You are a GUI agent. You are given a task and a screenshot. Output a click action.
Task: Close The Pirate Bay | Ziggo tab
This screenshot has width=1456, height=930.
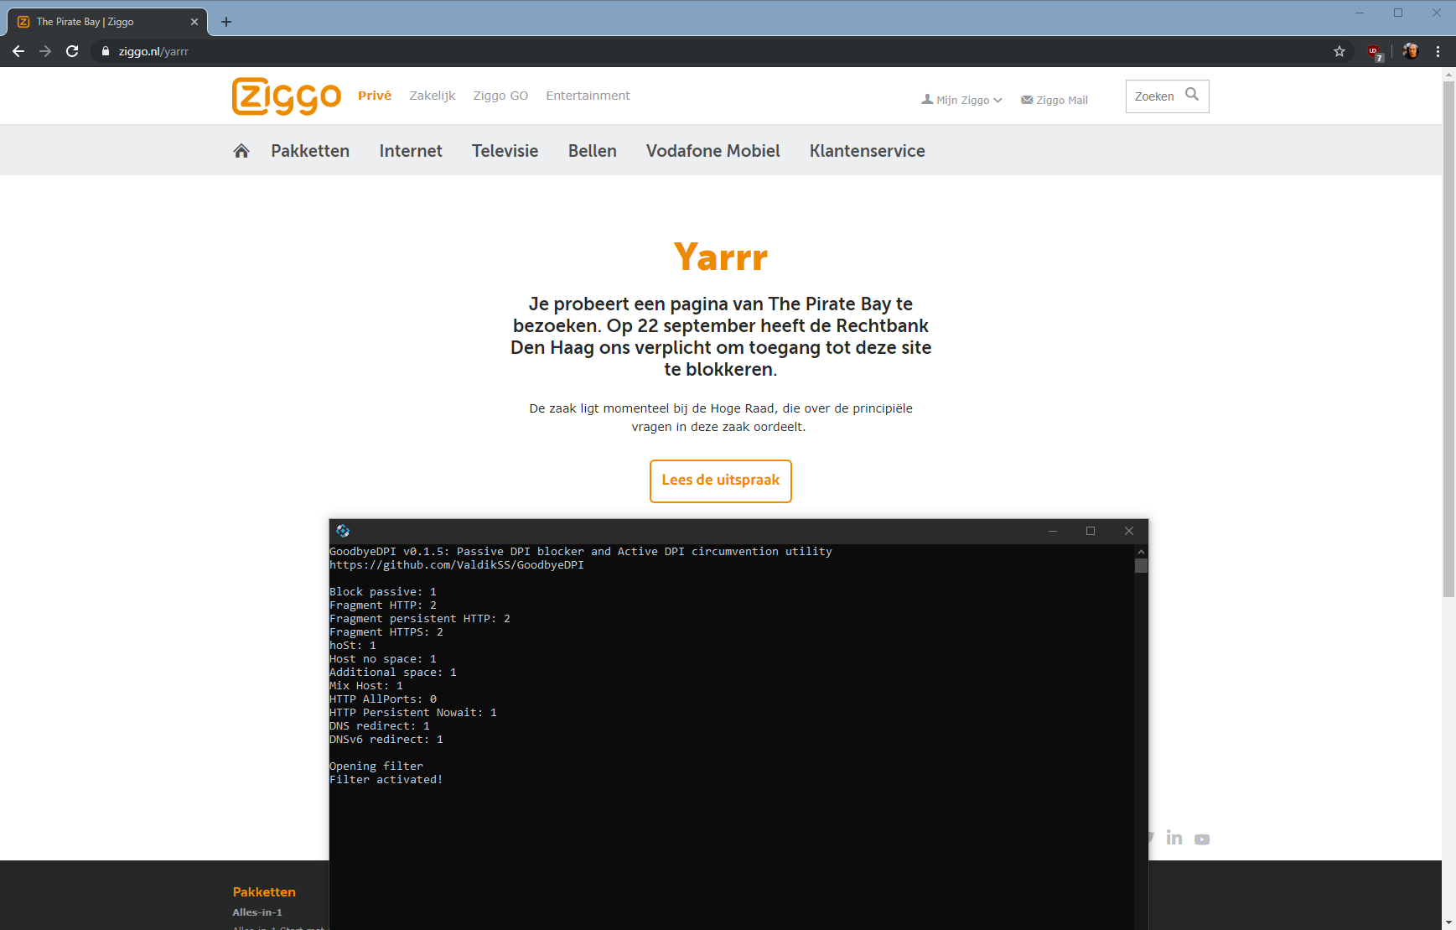(x=194, y=22)
